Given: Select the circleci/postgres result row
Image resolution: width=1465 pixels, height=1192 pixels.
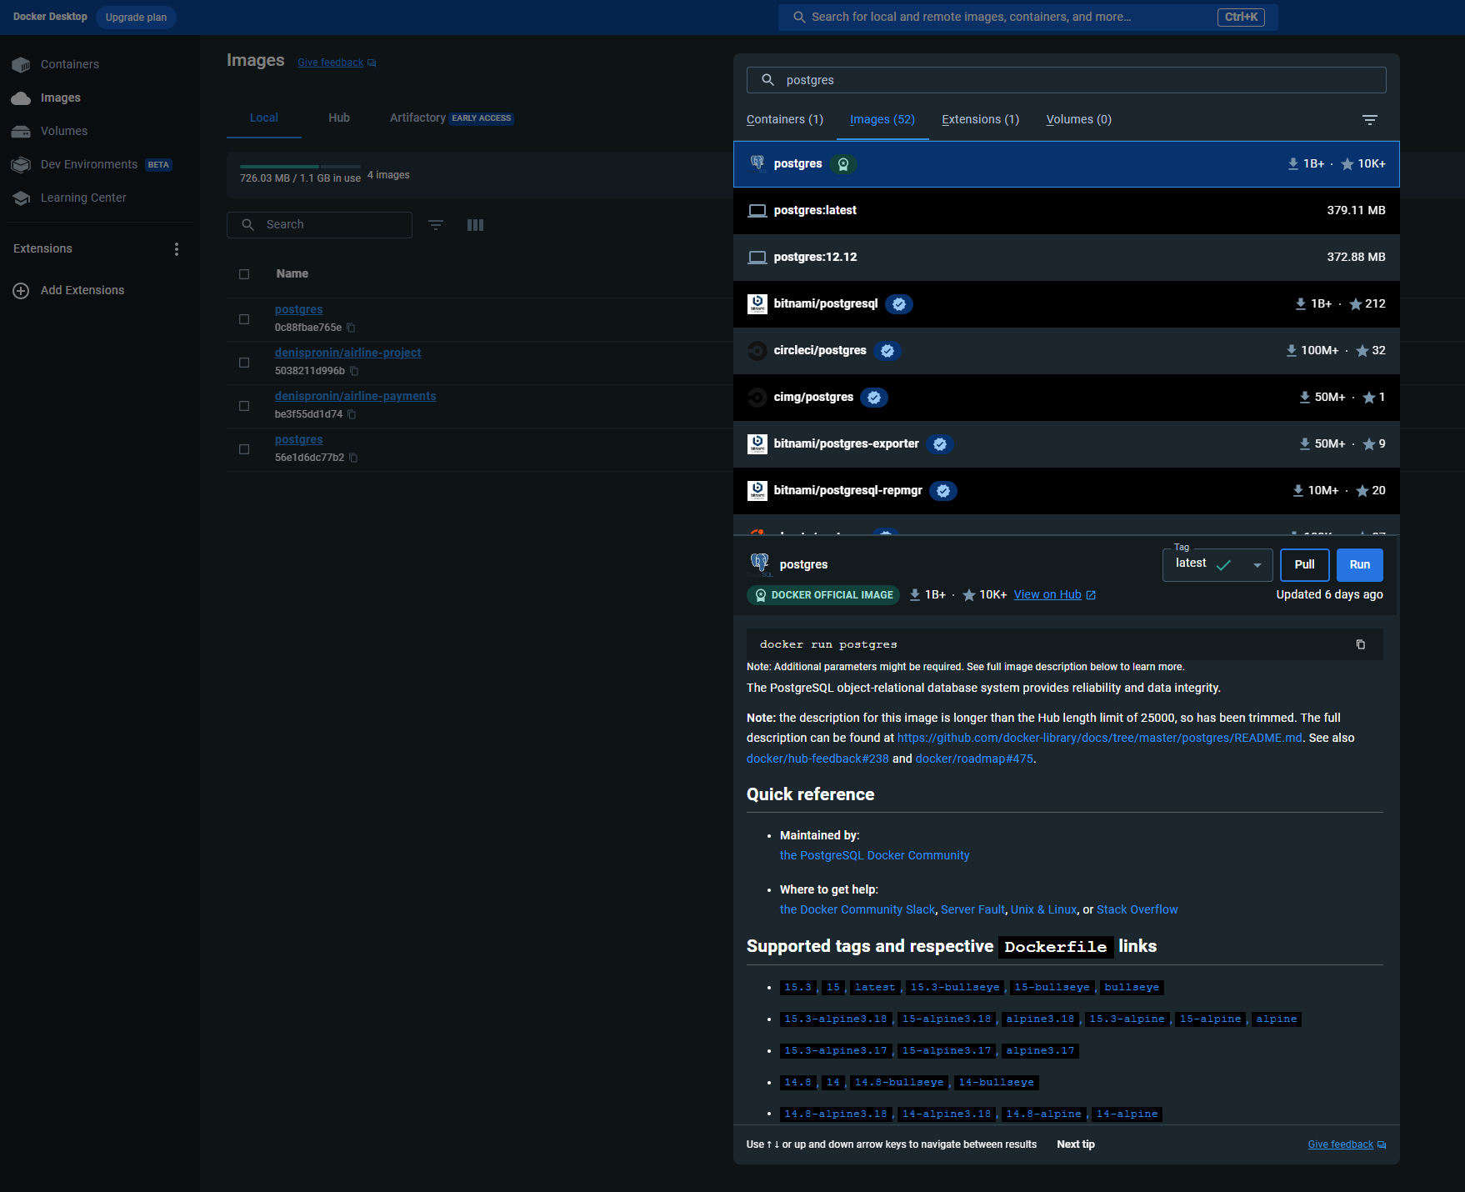Looking at the screenshot, I should tap(1067, 351).
